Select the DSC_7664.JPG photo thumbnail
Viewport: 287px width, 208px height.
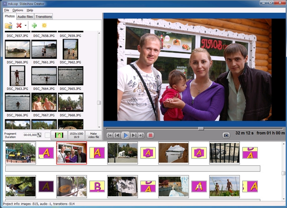tap(44, 76)
